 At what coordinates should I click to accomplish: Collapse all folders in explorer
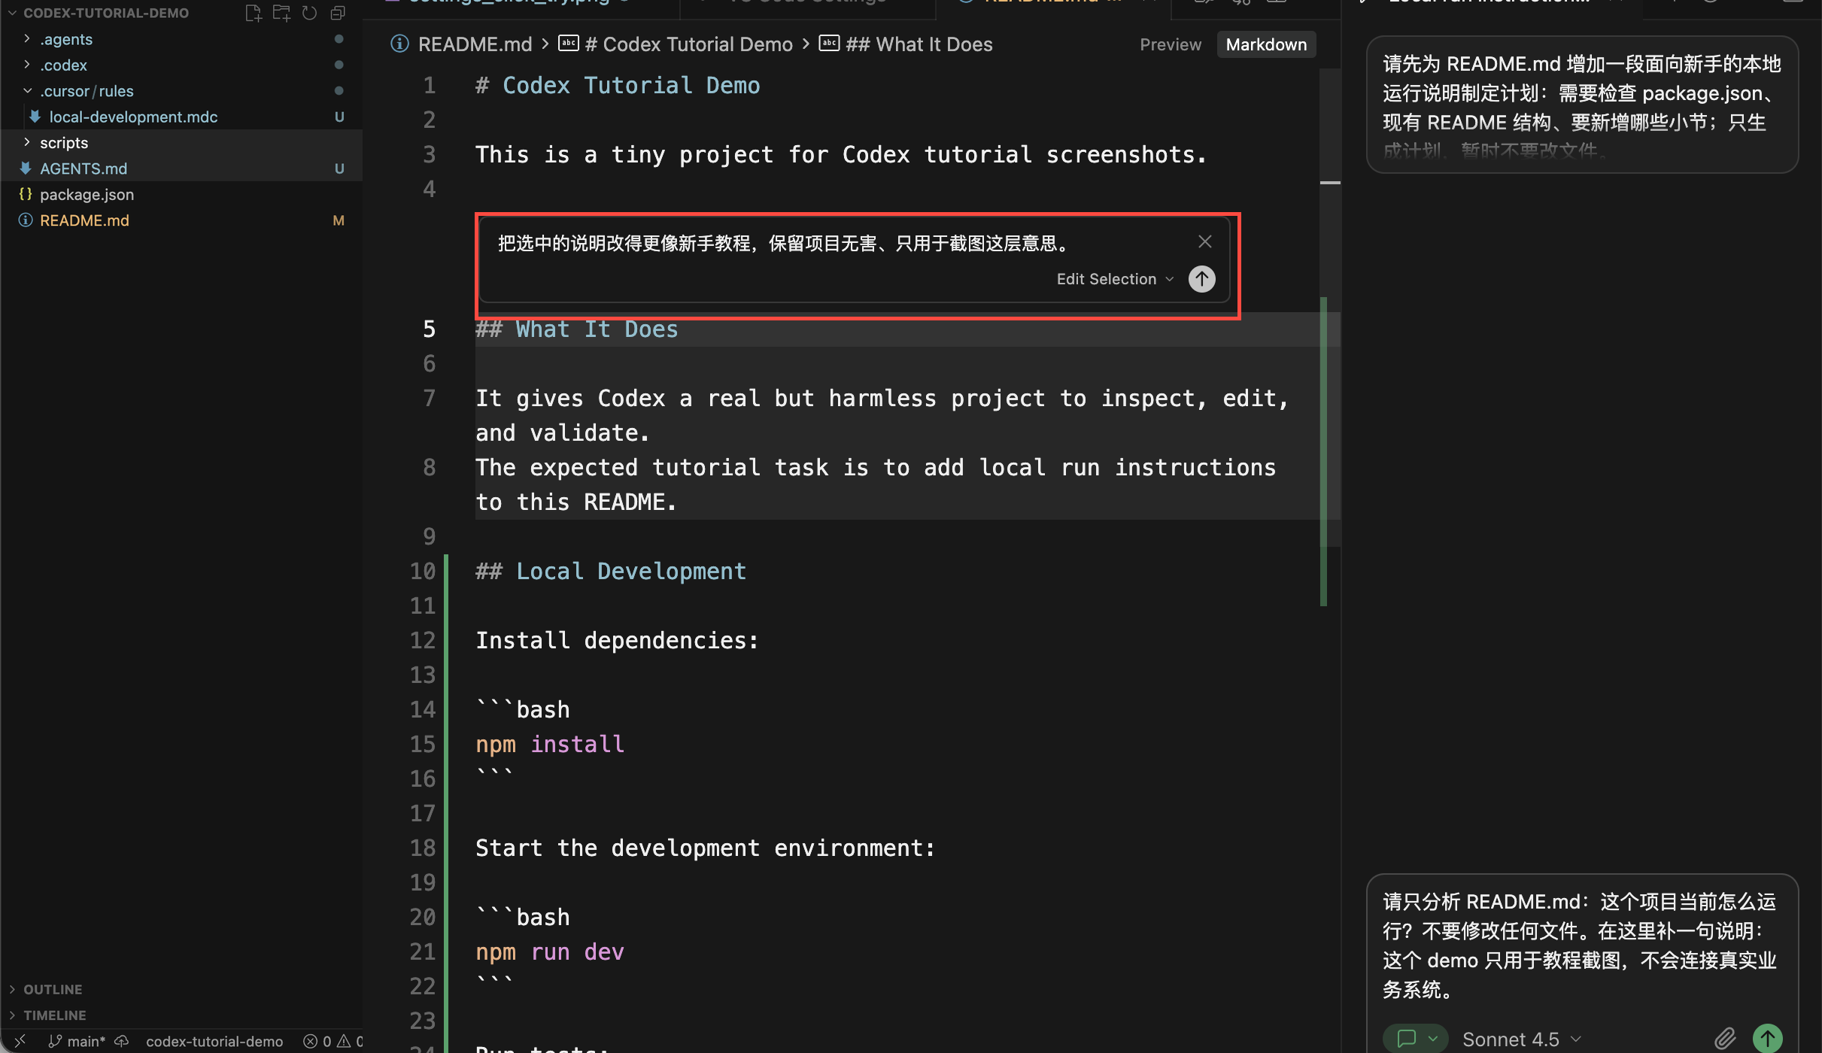tap(338, 13)
